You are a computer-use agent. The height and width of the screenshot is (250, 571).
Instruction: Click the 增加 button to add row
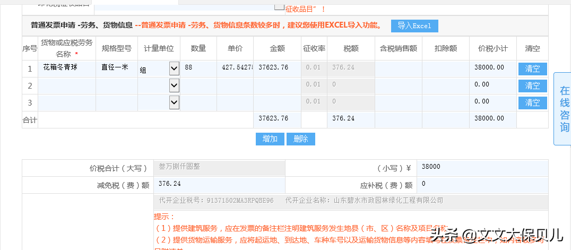[270, 139]
